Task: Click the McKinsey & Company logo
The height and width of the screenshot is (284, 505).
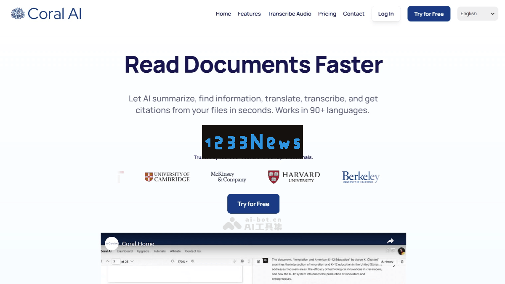Action: click(229, 177)
